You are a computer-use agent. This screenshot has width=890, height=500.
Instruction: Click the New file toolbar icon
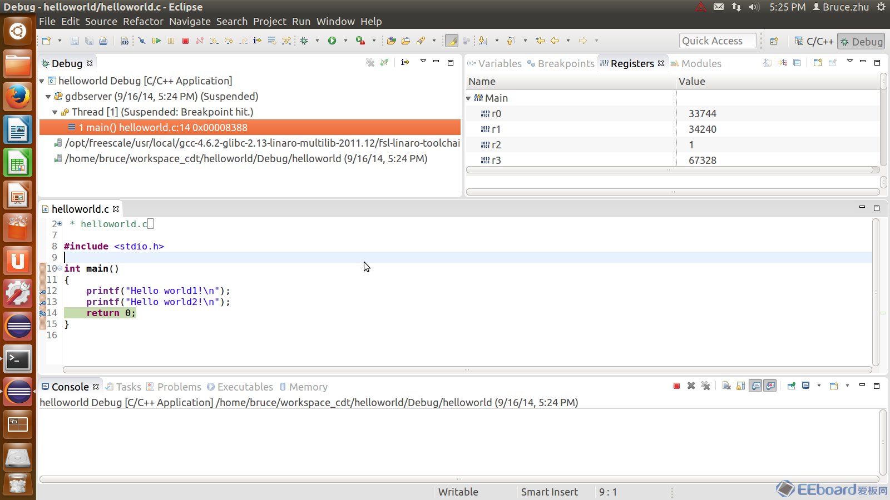47,41
